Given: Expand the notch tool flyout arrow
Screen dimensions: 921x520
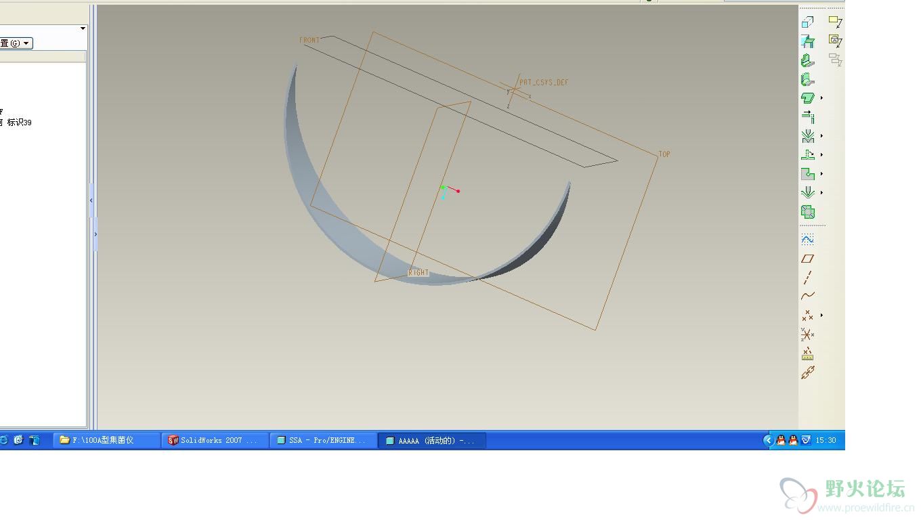Looking at the screenshot, I should coord(821,174).
